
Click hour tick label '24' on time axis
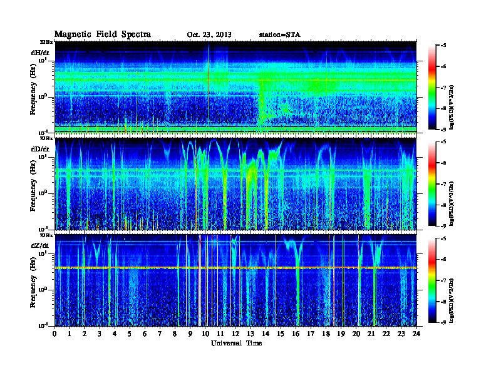click(416, 334)
